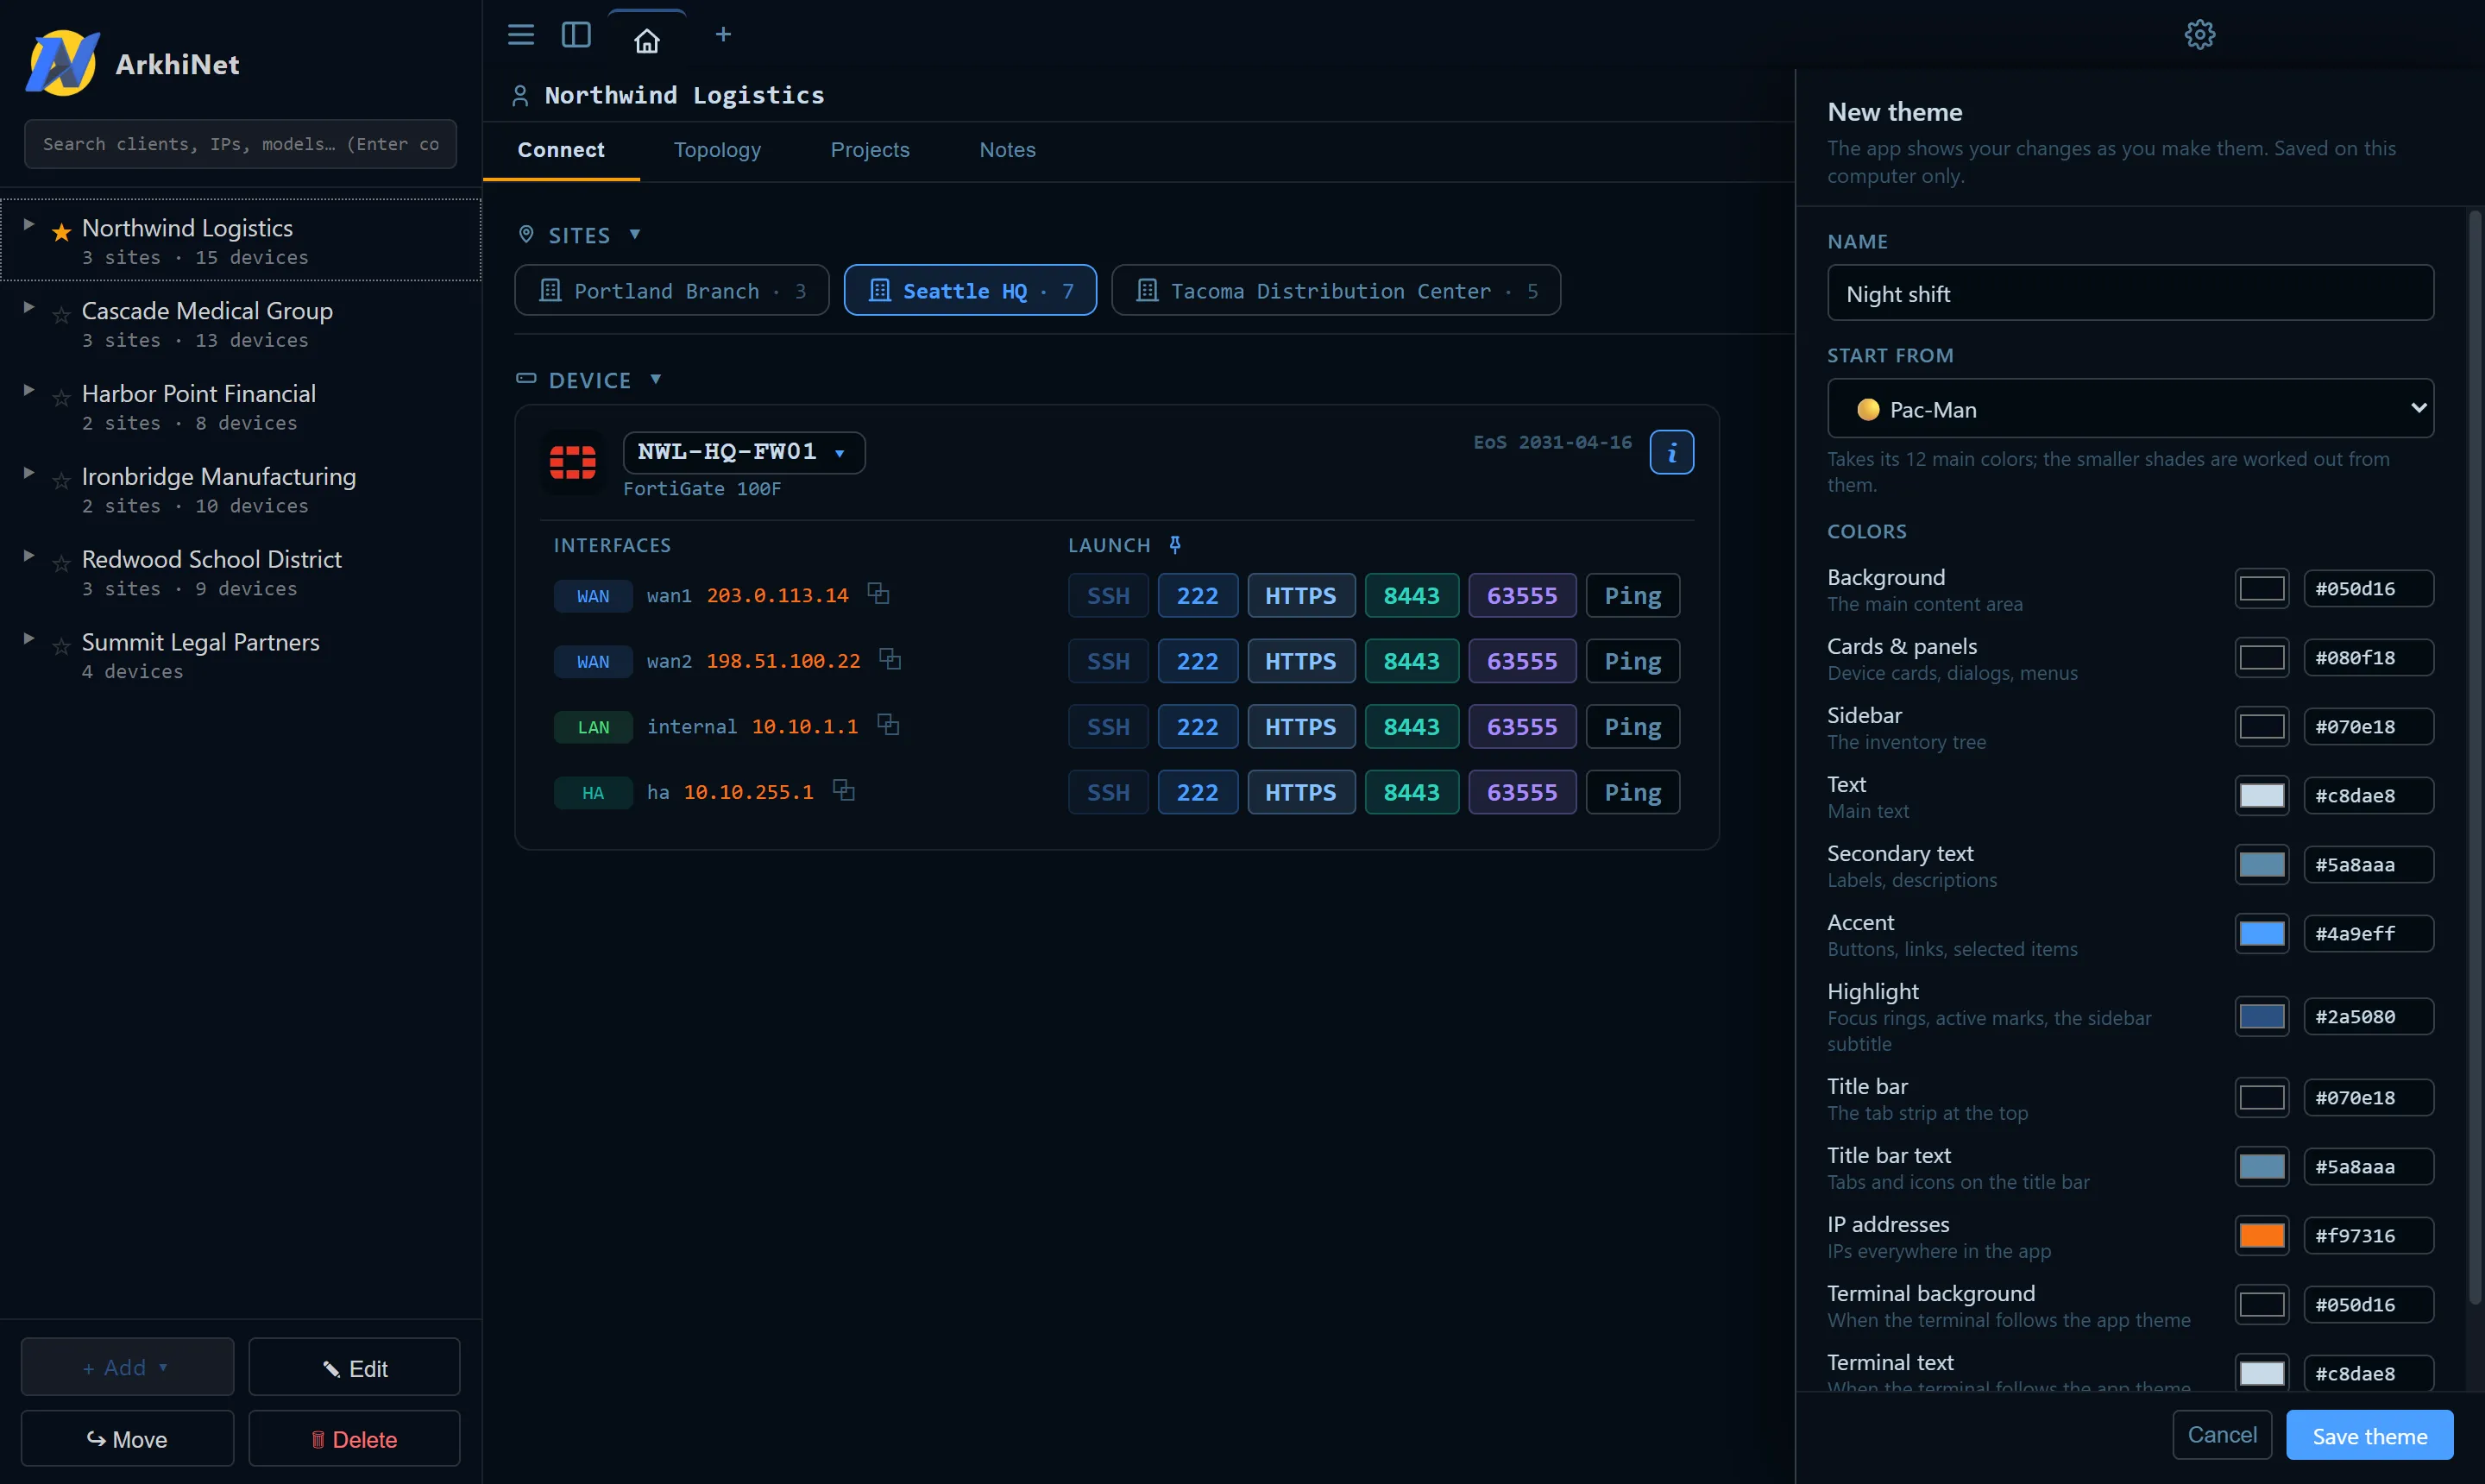This screenshot has height=1484, width=2485.
Task: Ping the ha interface
Action: [1632, 793]
